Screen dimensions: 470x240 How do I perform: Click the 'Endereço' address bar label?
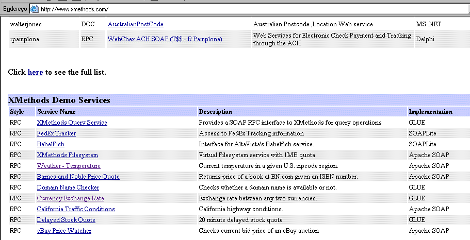click(x=15, y=9)
